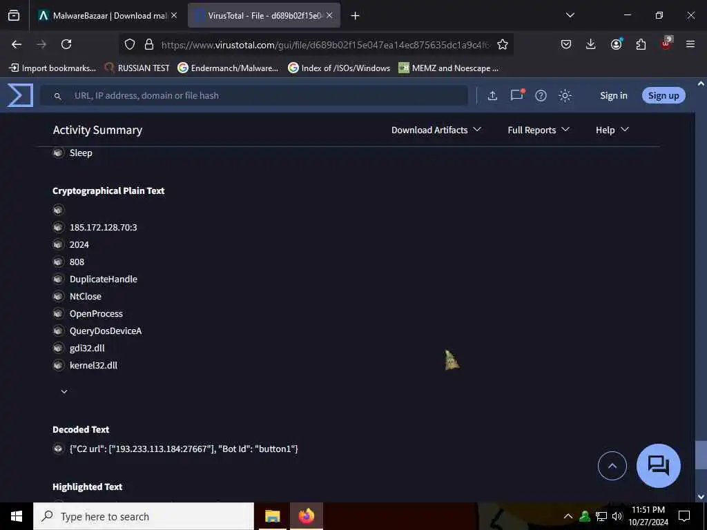The width and height of the screenshot is (707, 530).
Task: Open the help question mark icon
Action: tap(541, 95)
